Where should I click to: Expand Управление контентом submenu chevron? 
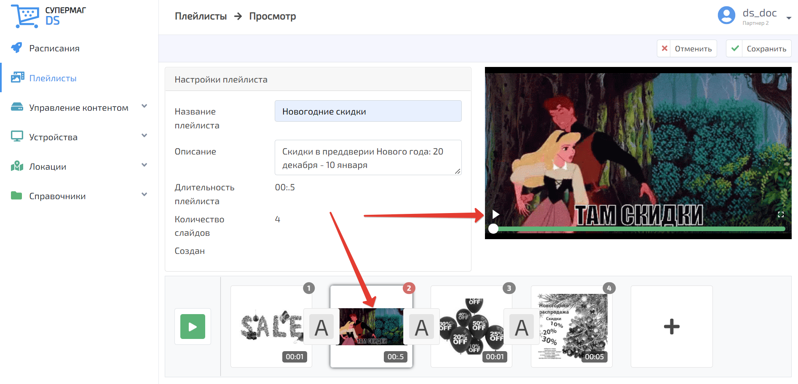pyautogui.click(x=144, y=106)
